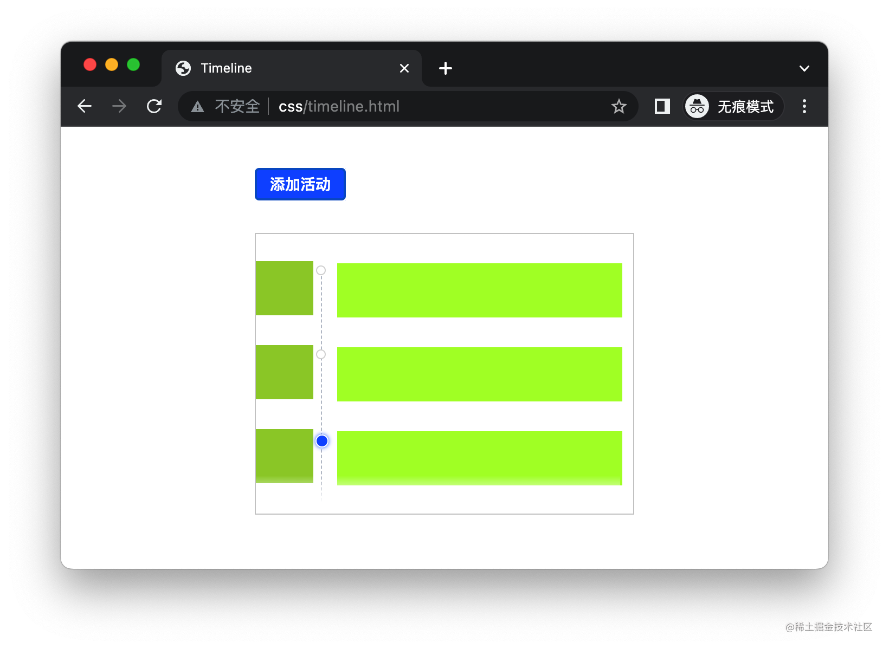Click the browser back navigation arrow
The width and height of the screenshot is (889, 649).
click(x=85, y=106)
